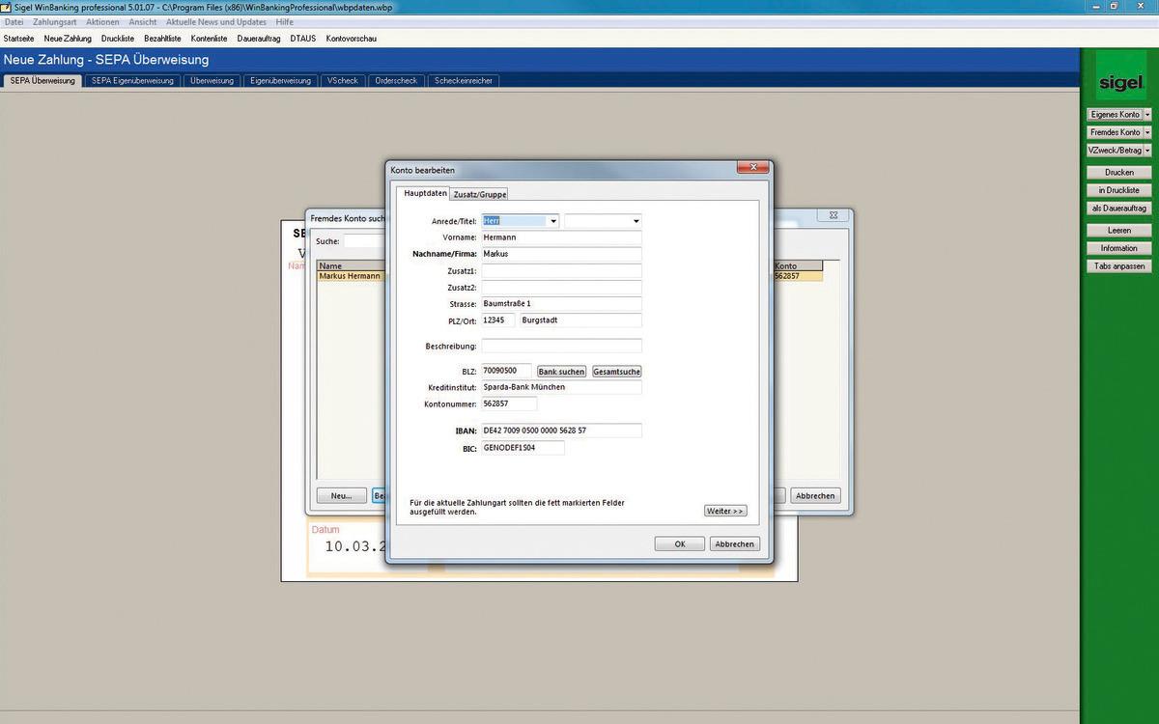This screenshot has width=1159, height=724.
Task: Switch to the Zusatz/Gruppe tab
Action: (x=479, y=194)
